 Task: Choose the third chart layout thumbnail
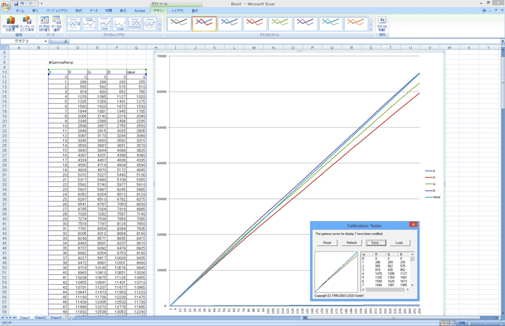click(104, 24)
